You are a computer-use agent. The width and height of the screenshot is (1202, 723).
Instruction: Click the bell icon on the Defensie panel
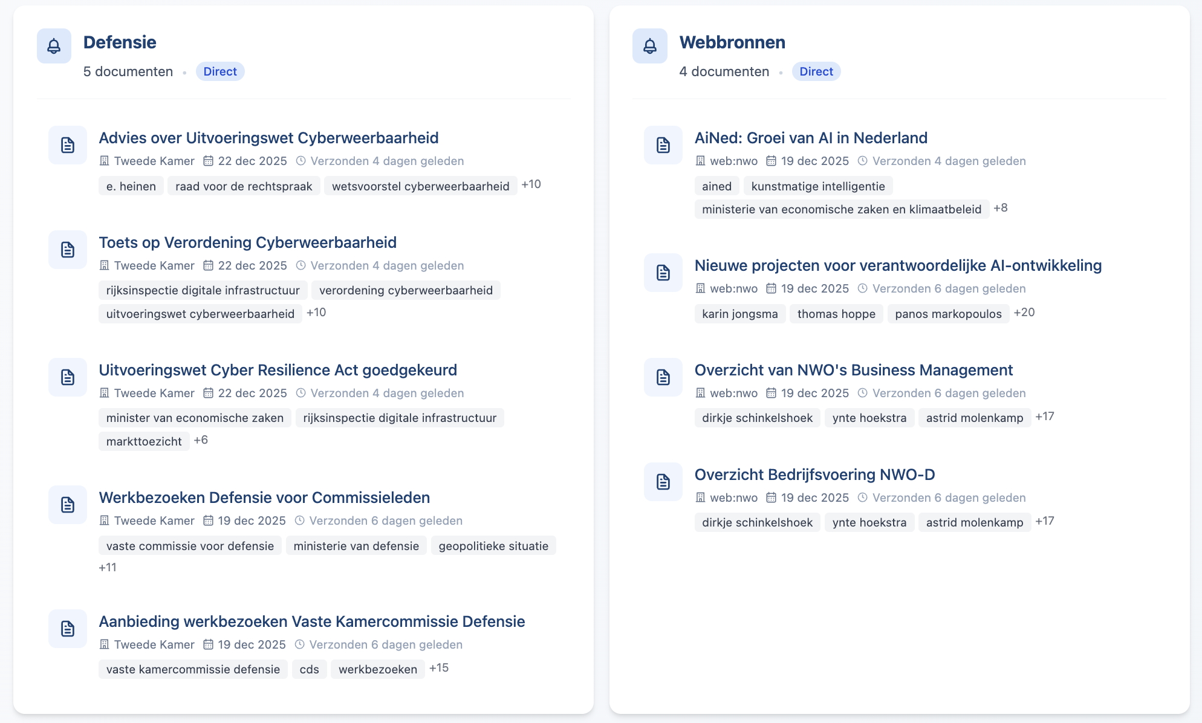point(54,45)
